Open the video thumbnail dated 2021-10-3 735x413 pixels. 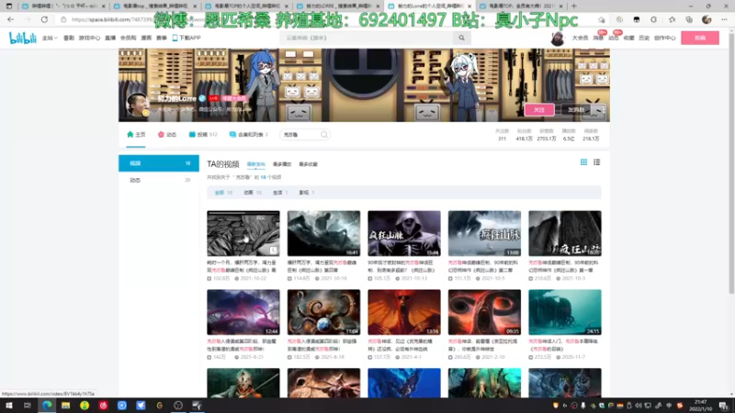(565, 233)
